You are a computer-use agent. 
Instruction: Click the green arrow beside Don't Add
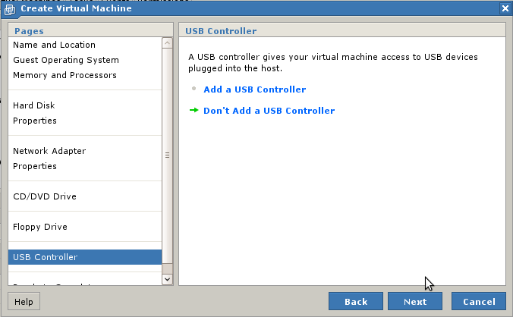coord(194,111)
